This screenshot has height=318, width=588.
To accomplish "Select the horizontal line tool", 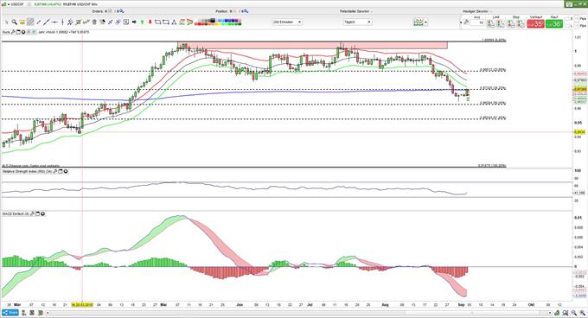I will (x=54, y=22).
